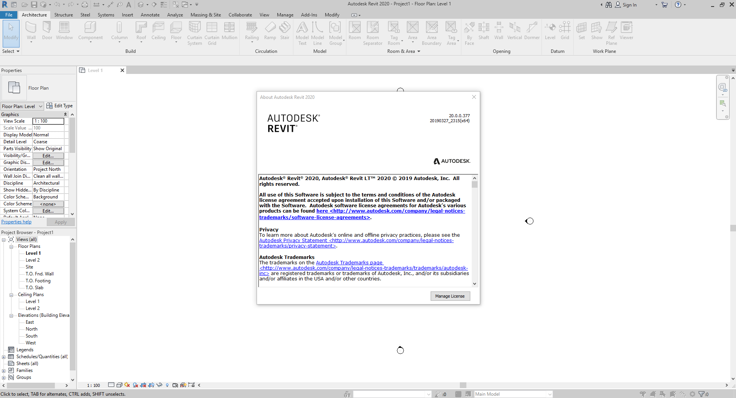This screenshot has height=398, width=736.
Task: Collapse the Ceiling Plans tree node
Action: 11,295
